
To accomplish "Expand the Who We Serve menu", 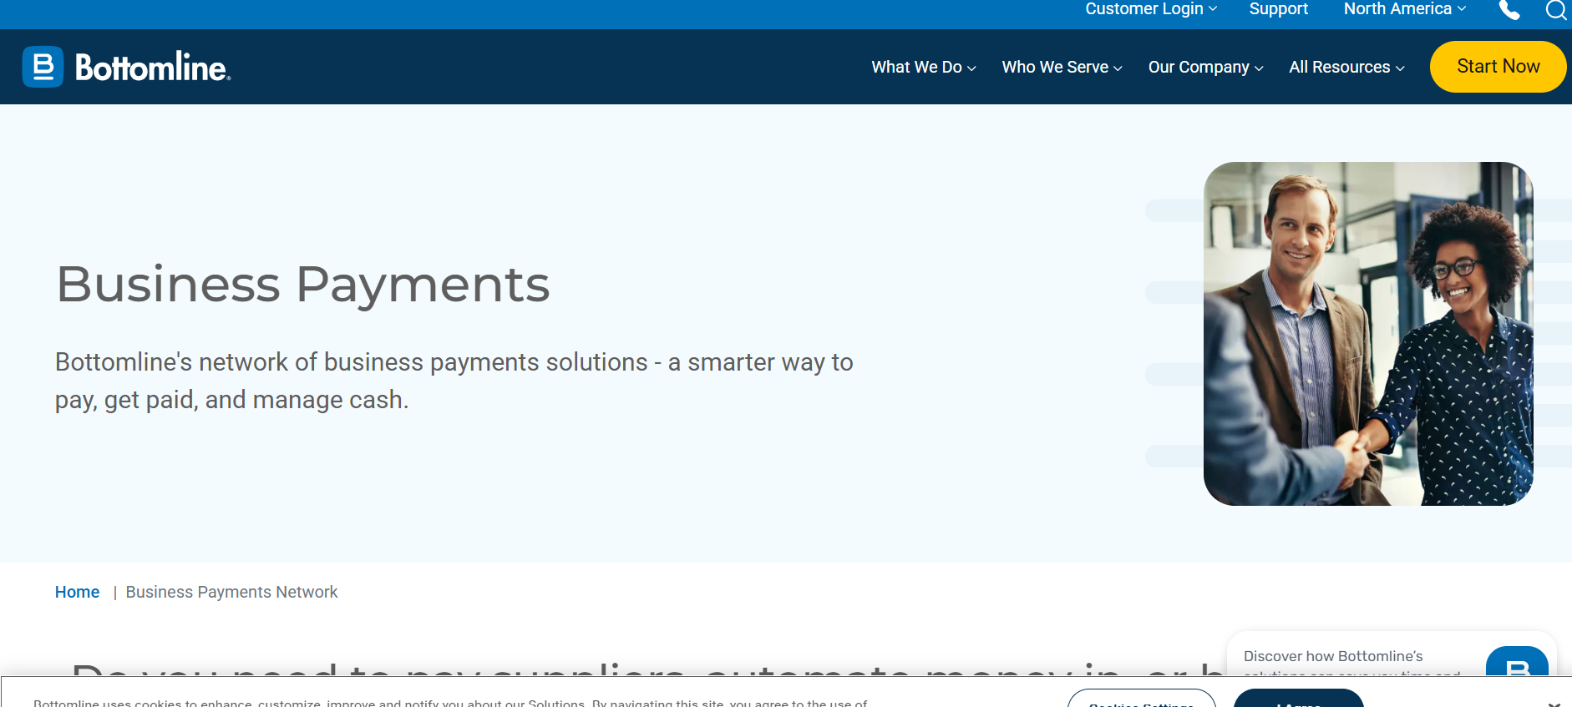I will coord(1062,67).
